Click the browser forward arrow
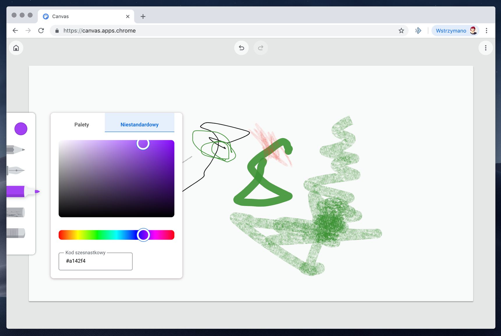The height and width of the screenshot is (336, 501). click(28, 31)
